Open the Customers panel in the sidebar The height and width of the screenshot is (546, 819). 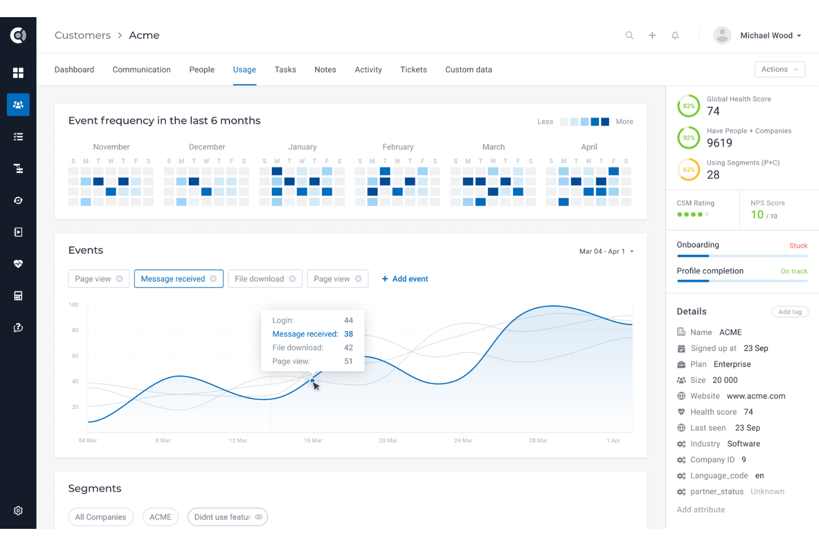coord(18,105)
